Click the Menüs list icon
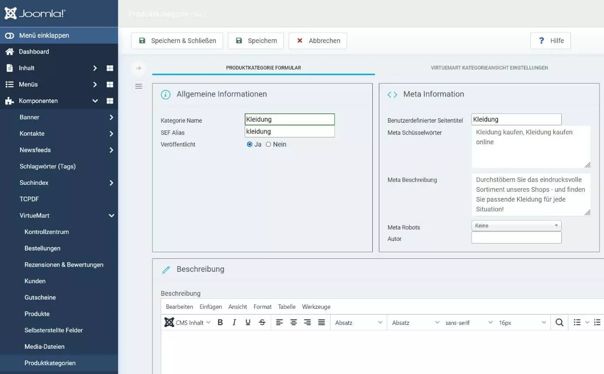Viewport: 604px width, 374px height. [9, 84]
